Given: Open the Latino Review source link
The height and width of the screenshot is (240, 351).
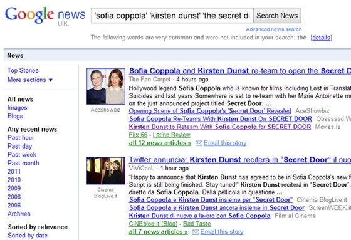Looking at the screenshot, I should click(x=172, y=135).
